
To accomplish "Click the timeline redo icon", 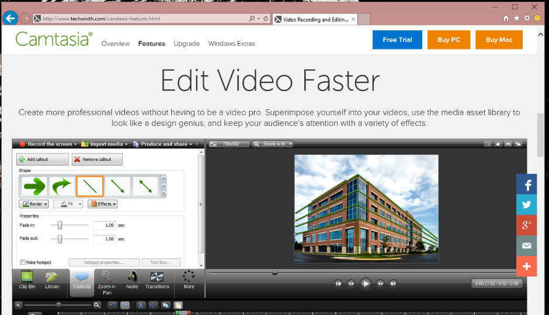I will coord(125,305).
